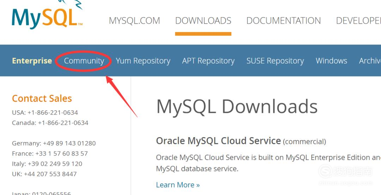Screen dimensions: 381x195
Task: Click the France: +33 1 57 60 83 57 line
Action: [x=50, y=153]
